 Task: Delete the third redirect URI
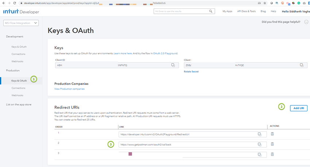click(x=272, y=154)
